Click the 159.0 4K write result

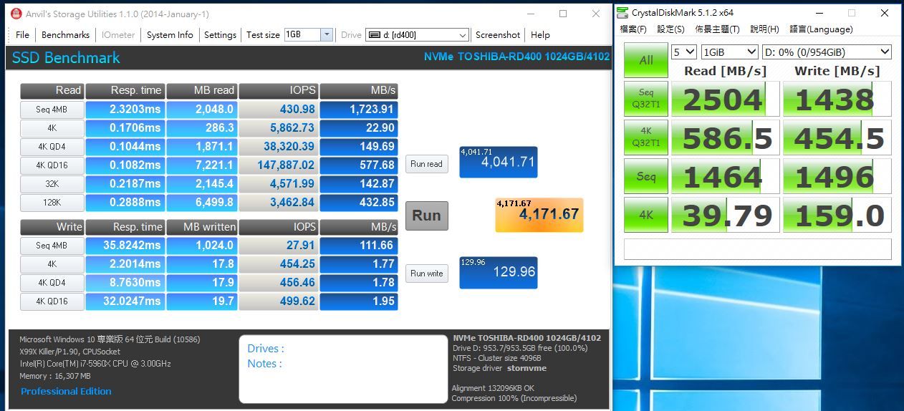click(837, 215)
